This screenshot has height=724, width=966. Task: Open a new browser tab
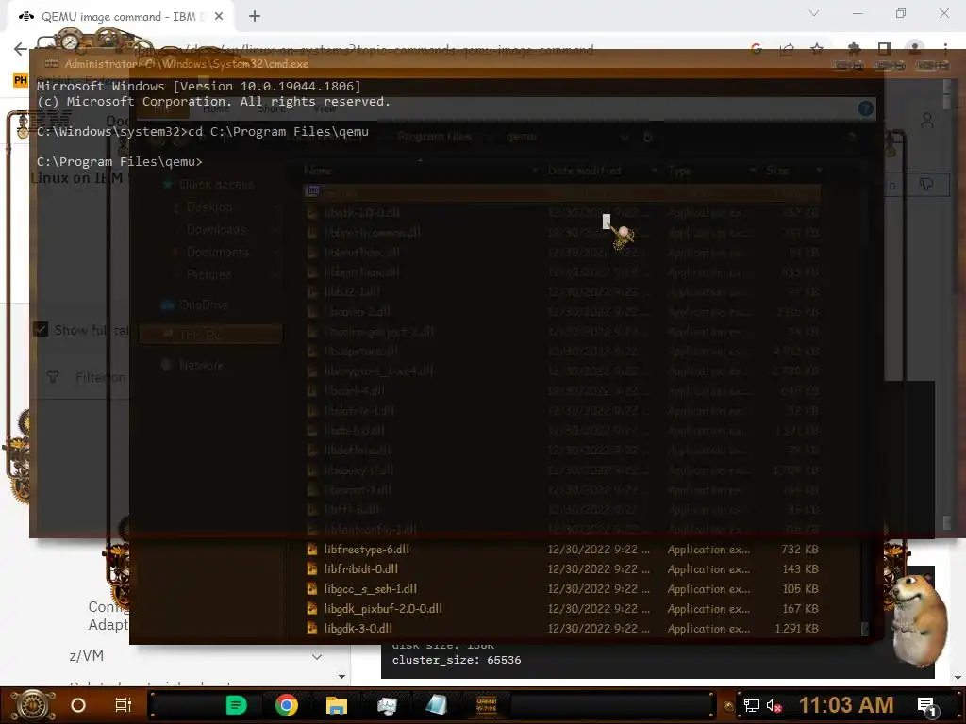click(255, 17)
